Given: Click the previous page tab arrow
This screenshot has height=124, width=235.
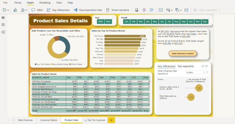Looking at the screenshot, I should [8, 120].
